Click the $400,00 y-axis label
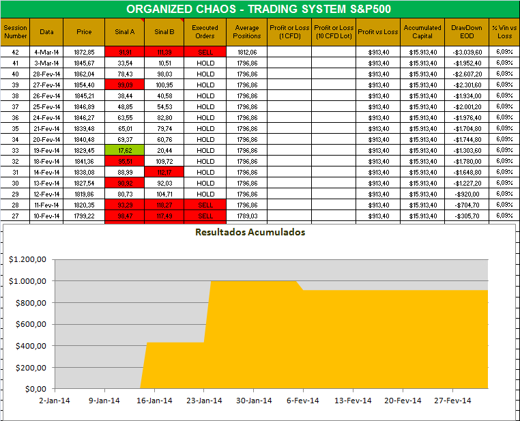This screenshot has height=421, width=520. (31, 346)
